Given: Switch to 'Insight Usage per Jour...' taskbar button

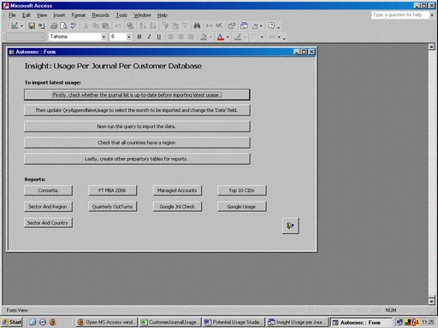Looking at the screenshot, I should tap(297, 322).
